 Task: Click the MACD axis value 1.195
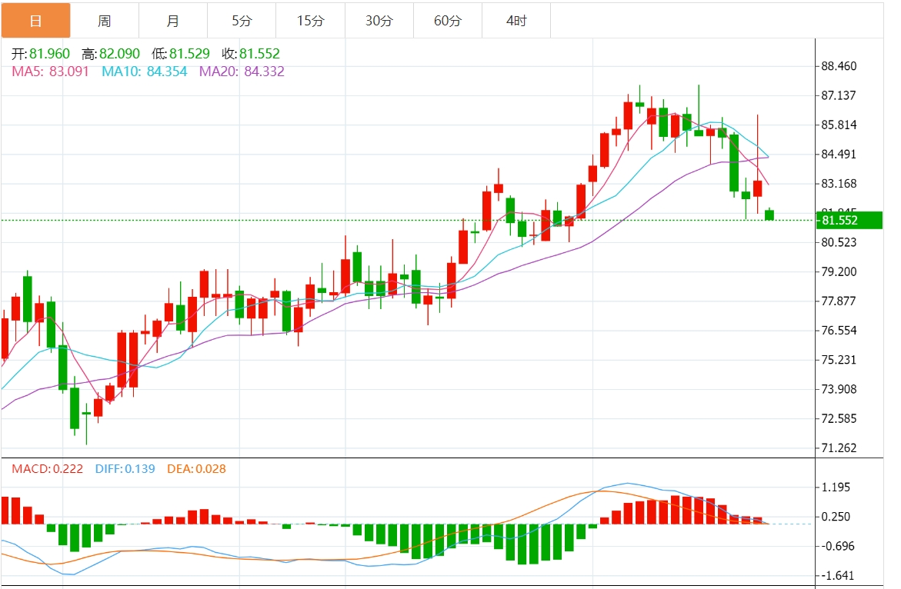tap(836, 488)
